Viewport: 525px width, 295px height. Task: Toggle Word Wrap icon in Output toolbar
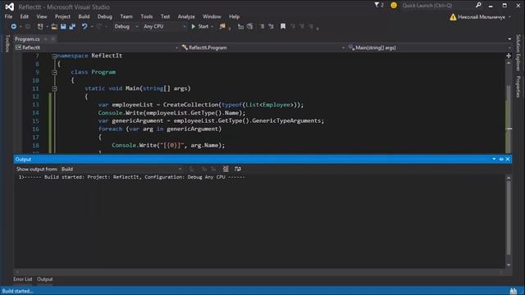pyautogui.click(x=237, y=169)
